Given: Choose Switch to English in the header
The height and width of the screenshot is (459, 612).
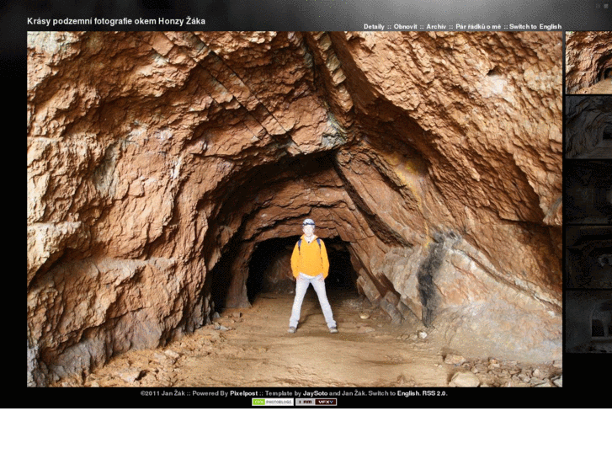Looking at the screenshot, I should 535,27.
